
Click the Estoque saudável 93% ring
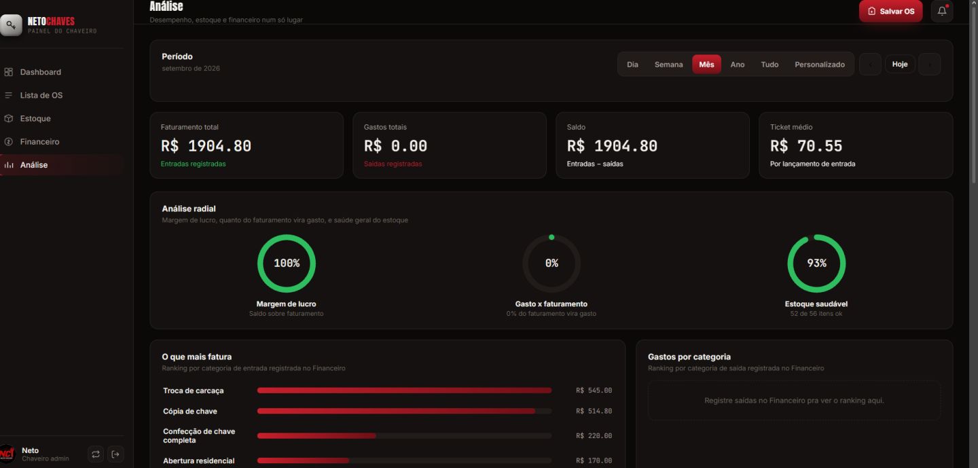tap(816, 263)
